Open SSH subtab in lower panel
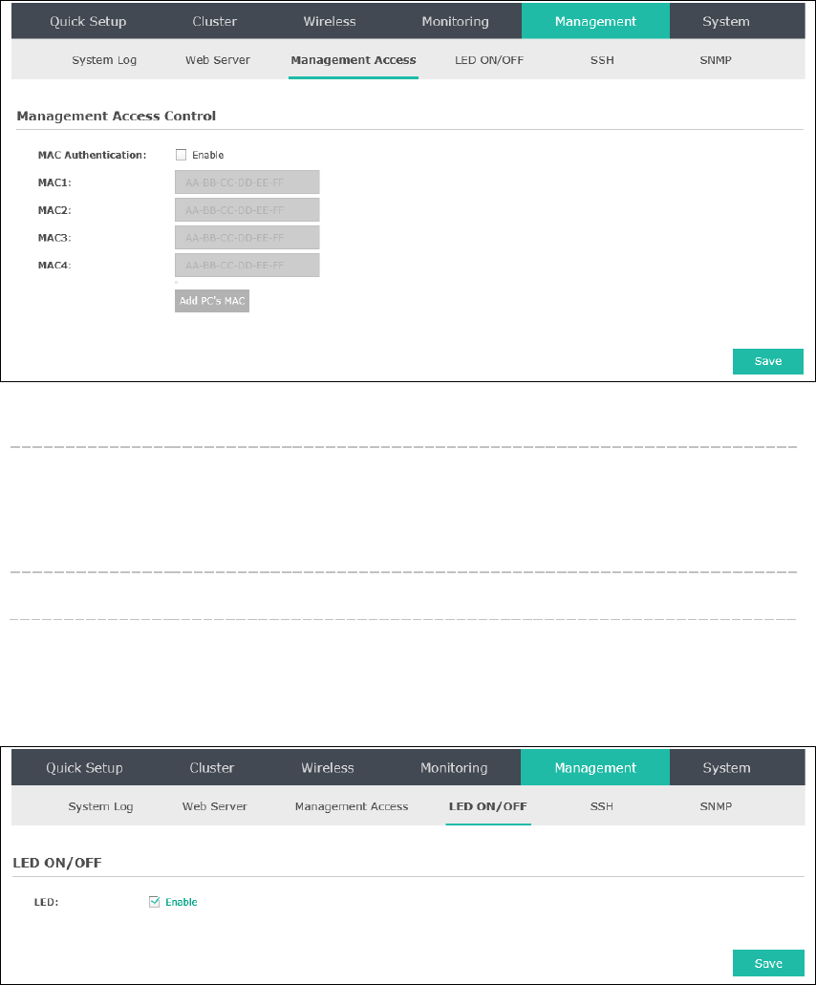This screenshot has width=816, height=985. tap(601, 806)
